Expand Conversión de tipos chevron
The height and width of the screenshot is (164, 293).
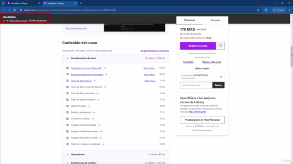(92, 118)
